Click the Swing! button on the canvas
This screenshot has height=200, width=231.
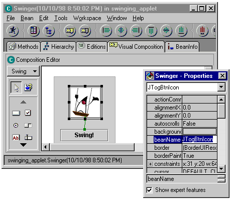click(84, 135)
